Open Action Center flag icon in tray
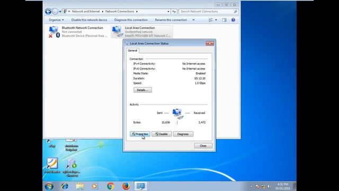339x191 pixels. pos(257,186)
